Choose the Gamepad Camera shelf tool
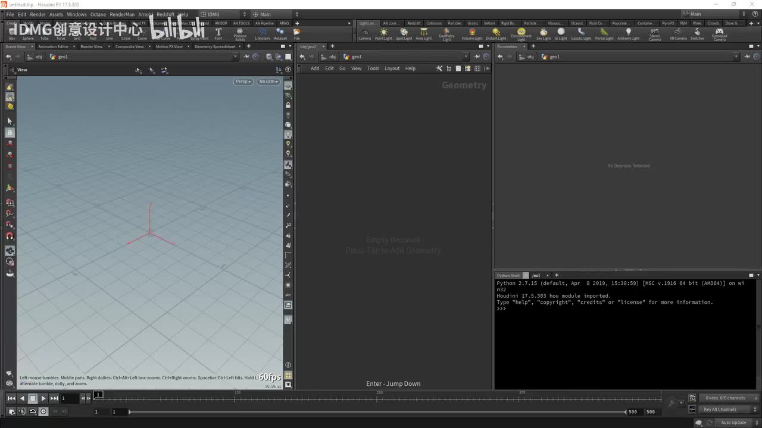The height and width of the screenshot is (428, 762). coord(719,34)
